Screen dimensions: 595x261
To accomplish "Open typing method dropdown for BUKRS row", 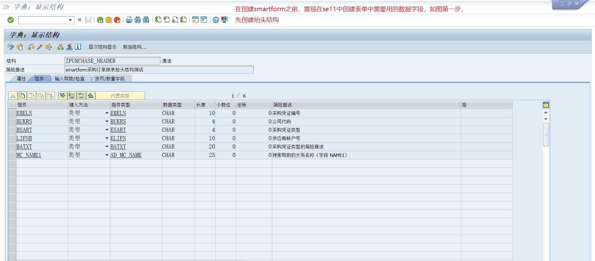I will tap(107, 121).
